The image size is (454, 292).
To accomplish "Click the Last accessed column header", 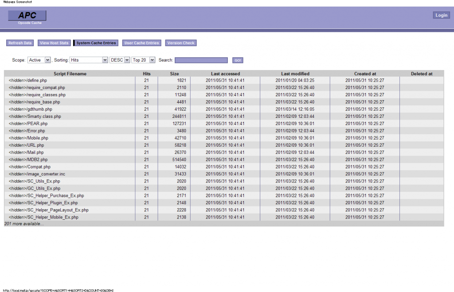I will [225, 74].
